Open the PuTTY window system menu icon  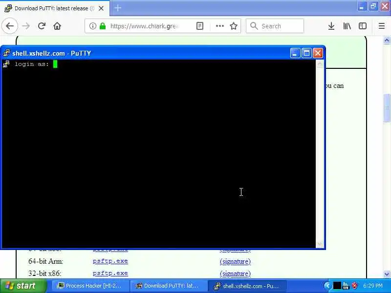click(7, 53)
